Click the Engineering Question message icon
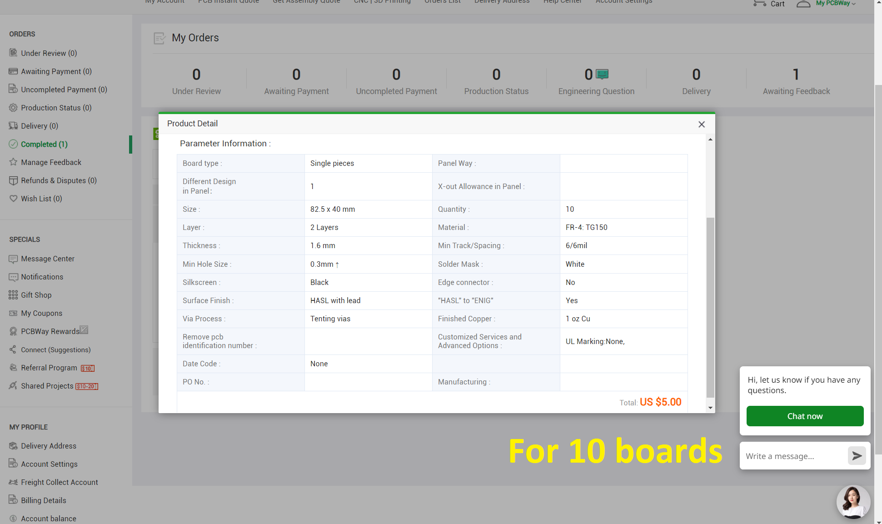 click(602, 74)
